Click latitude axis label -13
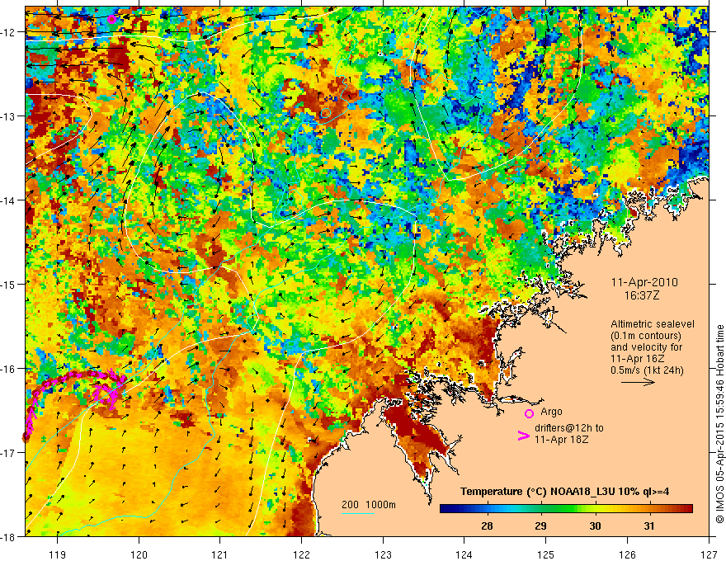This screenshot has height=561, width=726. [9, 116]
